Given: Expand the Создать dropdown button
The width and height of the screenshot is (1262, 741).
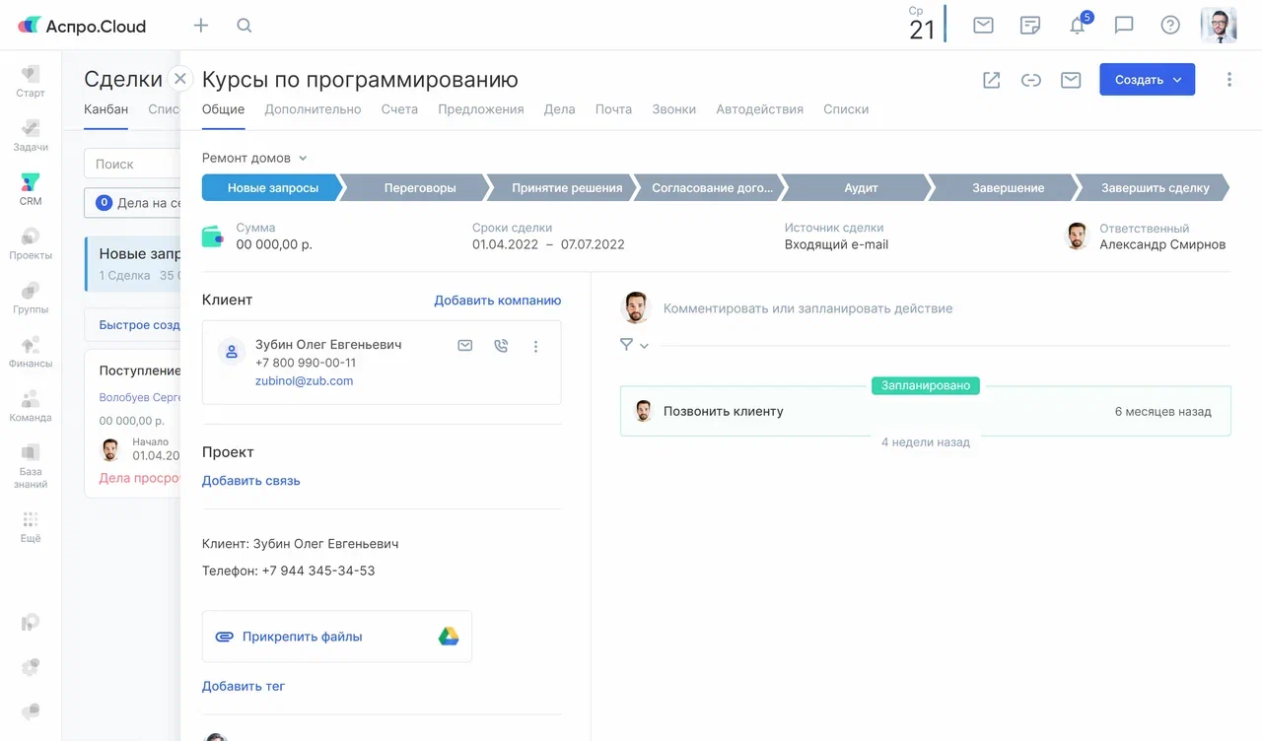Looking at the screenshot, I should click(x=1147, y=80).
